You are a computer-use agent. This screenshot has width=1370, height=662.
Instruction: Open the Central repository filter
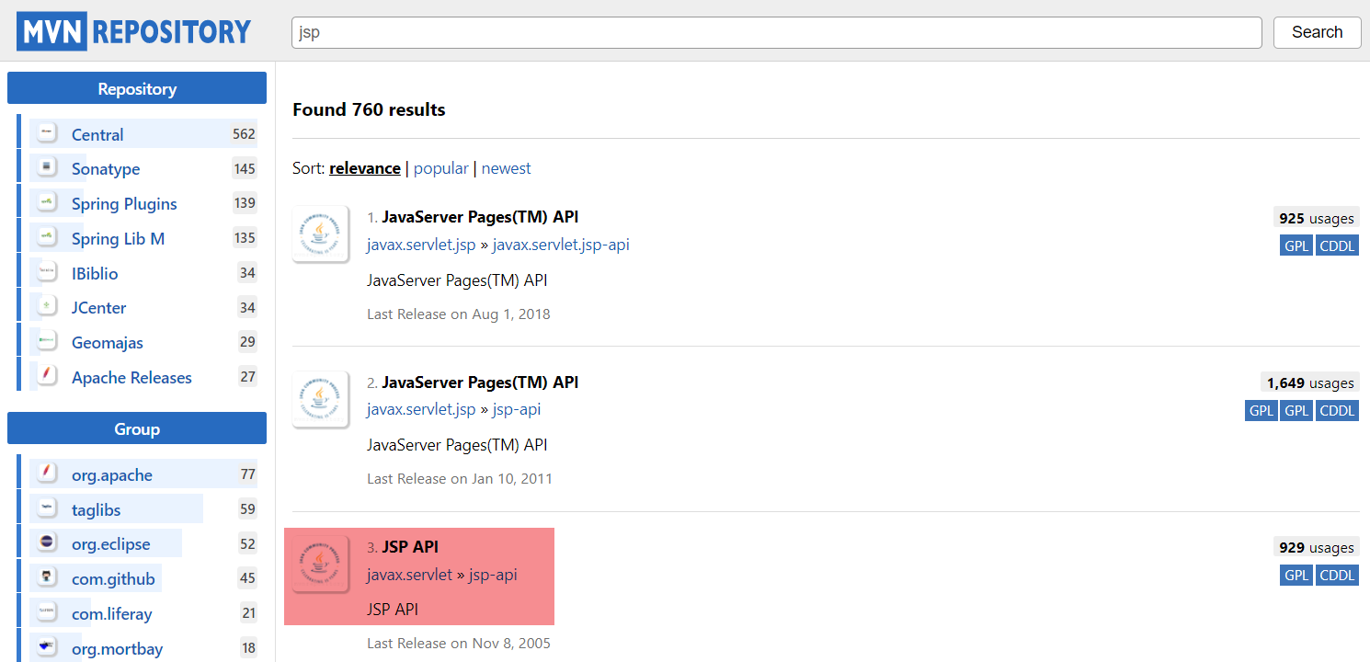[x=97, y=134]
